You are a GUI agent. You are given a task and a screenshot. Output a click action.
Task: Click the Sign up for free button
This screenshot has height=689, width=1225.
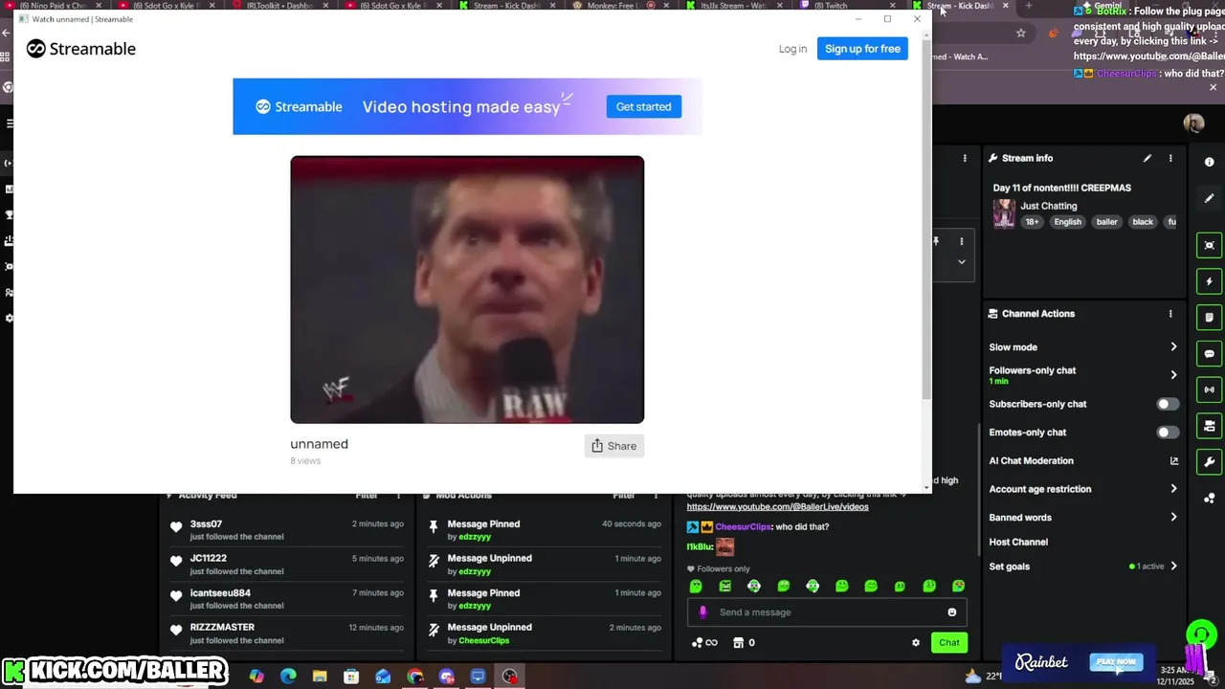862,49
